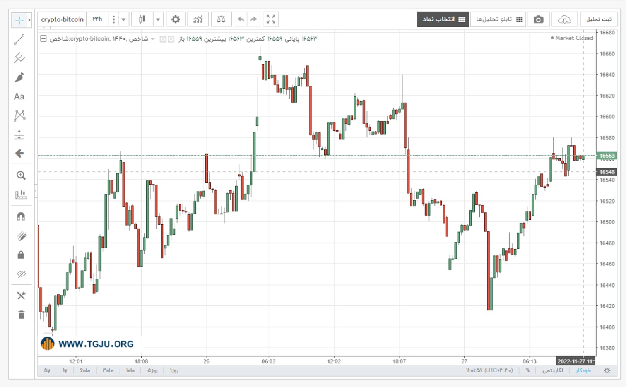Activate the zoom in magnifier tool

pyautogui.click(x=21, y=176)
